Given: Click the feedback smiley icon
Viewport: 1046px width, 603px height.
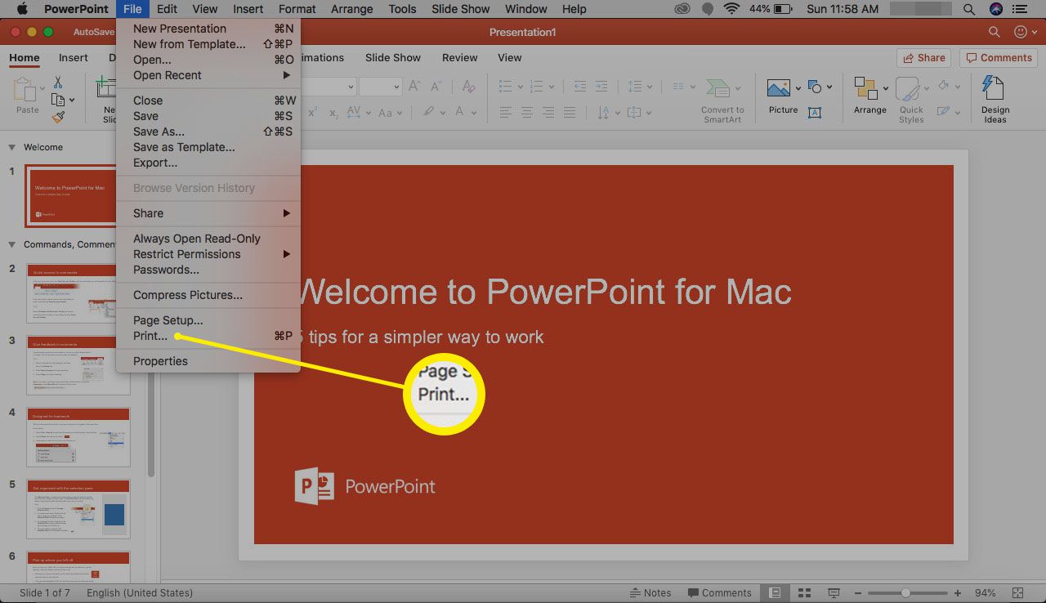Looking at the screenshot, I should pyautogui.click(x=1021, y=32).
